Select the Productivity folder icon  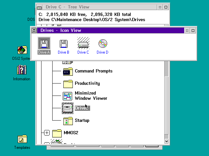tap(68, 84)
